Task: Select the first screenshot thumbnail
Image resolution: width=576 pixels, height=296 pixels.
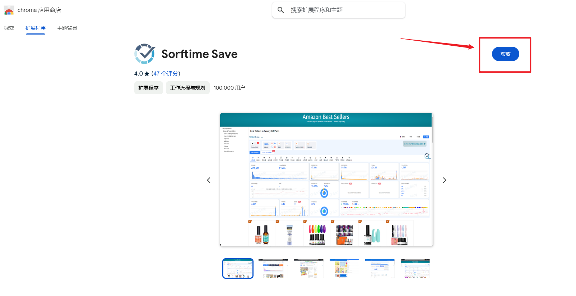Action: pos(238,268)
